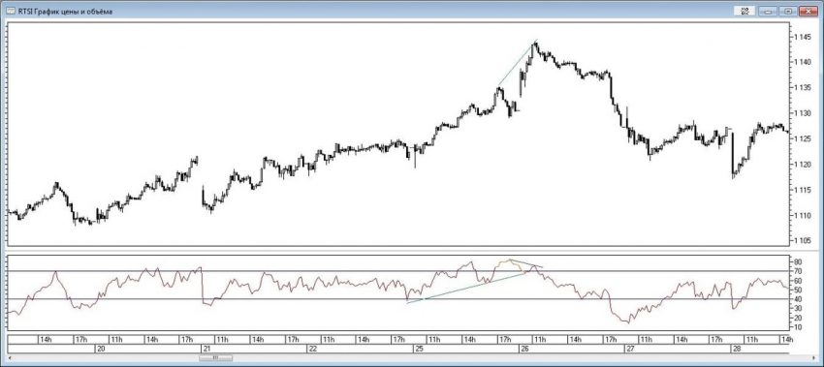Click the chain-link icon in title bar
This screenshot has width=824, height=367.
pos(745,11)
